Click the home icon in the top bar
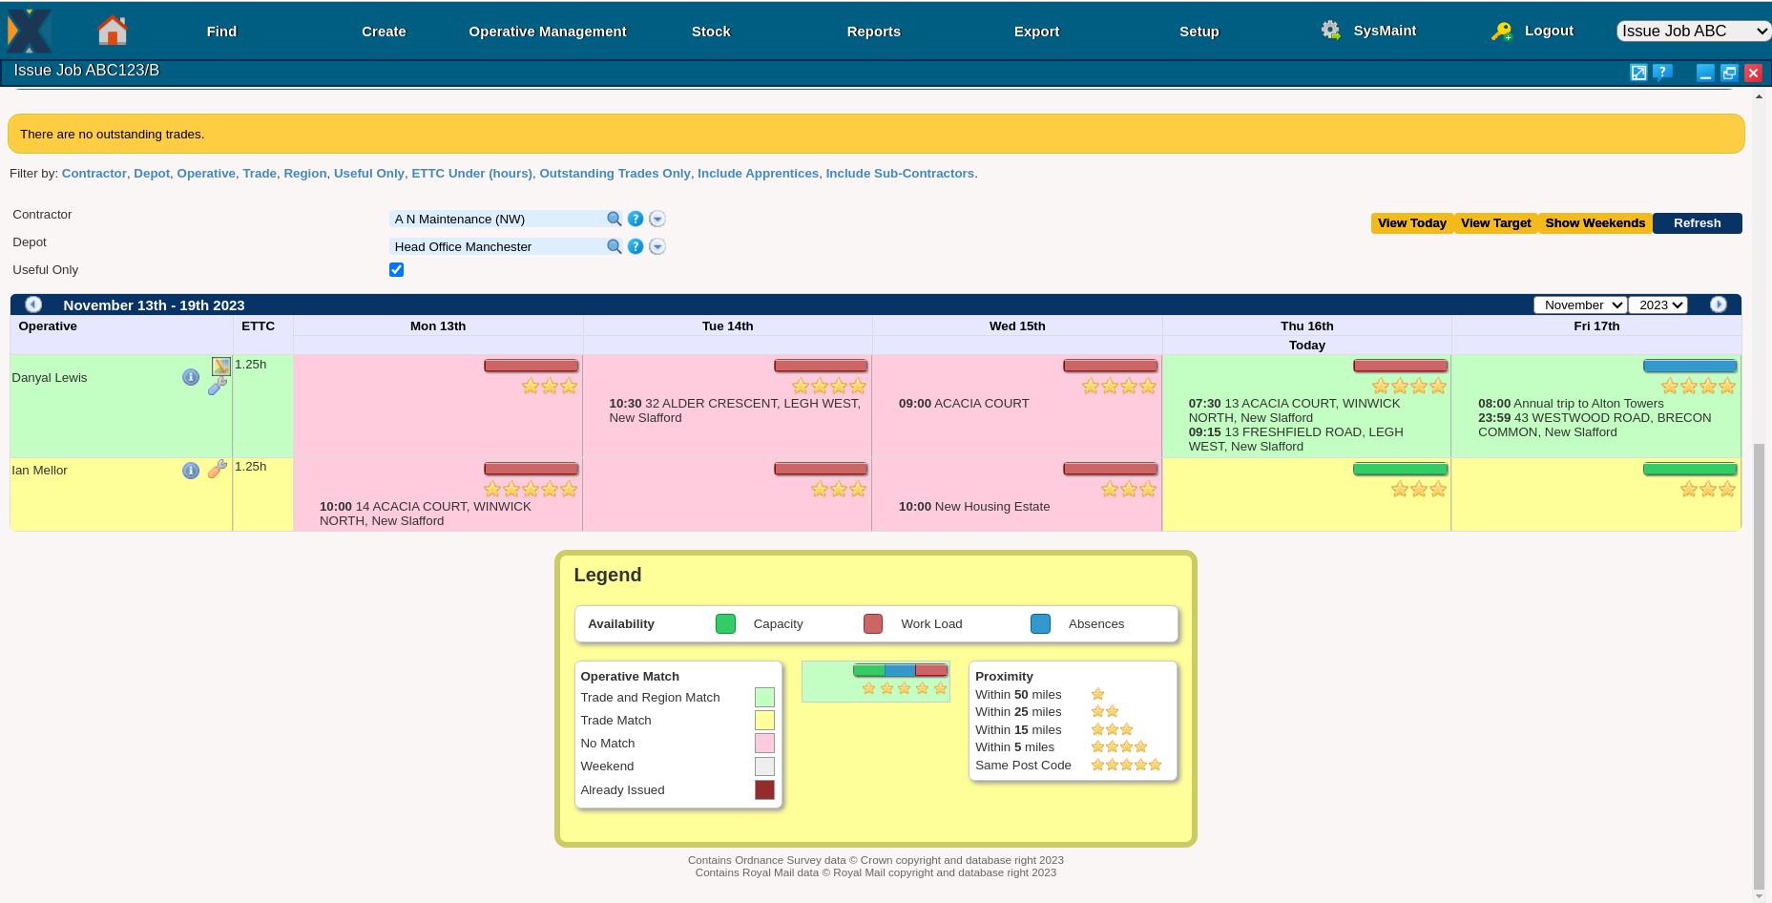Screen dimensions: 1772x903 112,30
